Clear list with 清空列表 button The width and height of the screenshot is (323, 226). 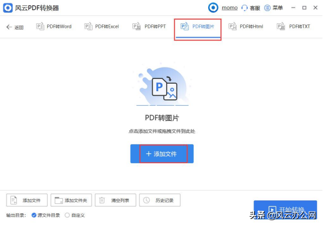(x=115, y=200)
